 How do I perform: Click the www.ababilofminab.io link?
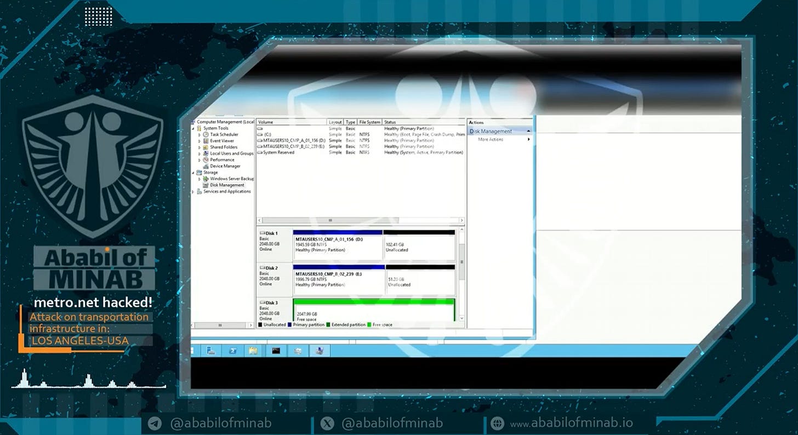click(x=572, y=423)
